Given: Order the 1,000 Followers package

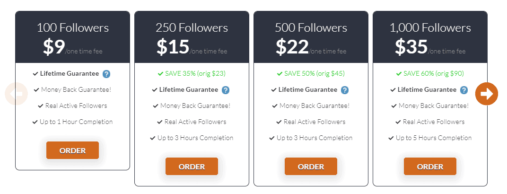Looking at the screenshot, I should coord(430,167).
